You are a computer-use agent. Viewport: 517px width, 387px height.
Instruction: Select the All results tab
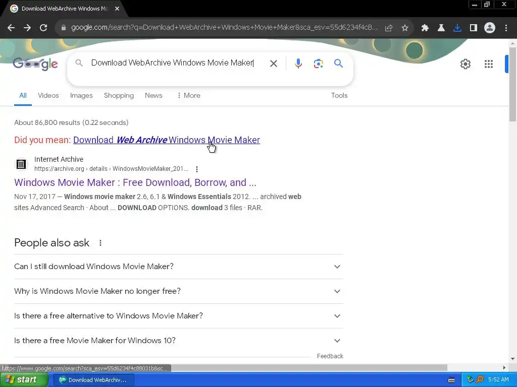coord(23,95)
